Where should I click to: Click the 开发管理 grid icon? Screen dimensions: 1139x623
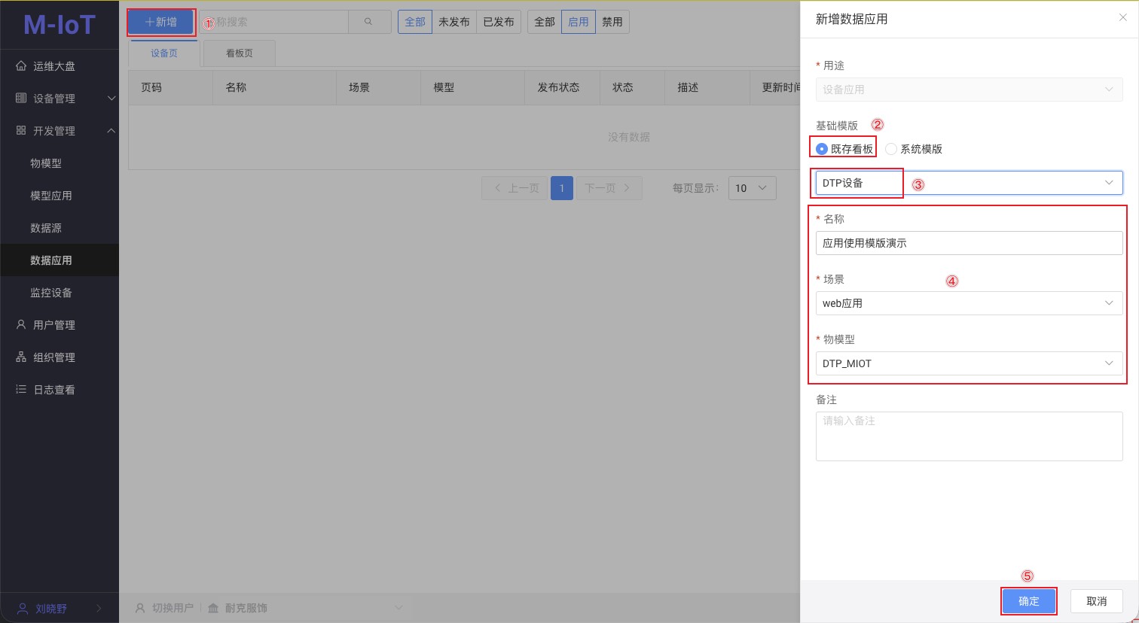click(x=21, y=131)
